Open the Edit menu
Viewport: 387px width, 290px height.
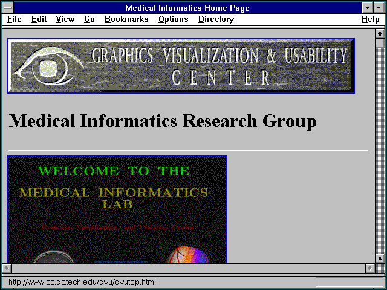(x=39, y=19)
